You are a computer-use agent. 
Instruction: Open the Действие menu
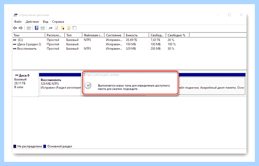[x=32, y=22]
